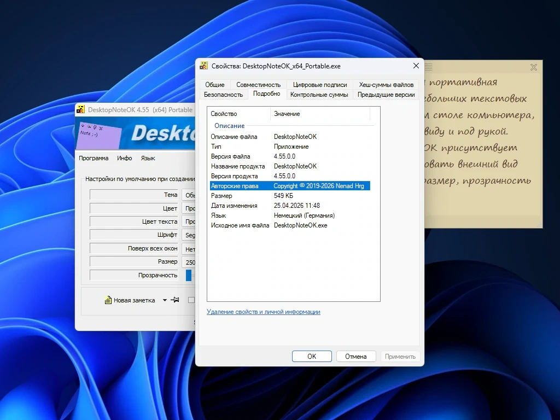This screenshot has width=560, height=420.
Task: Select the Название продукта row
Action: pos(290,166)
